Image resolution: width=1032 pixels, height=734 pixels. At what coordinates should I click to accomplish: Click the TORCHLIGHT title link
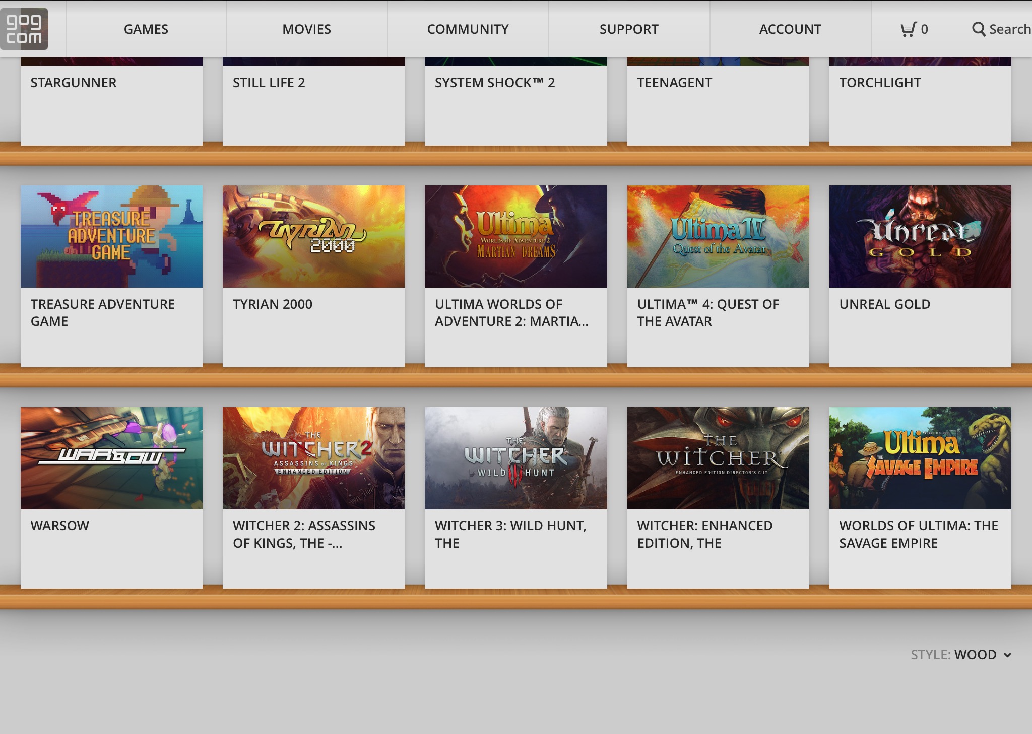[880, 83]
